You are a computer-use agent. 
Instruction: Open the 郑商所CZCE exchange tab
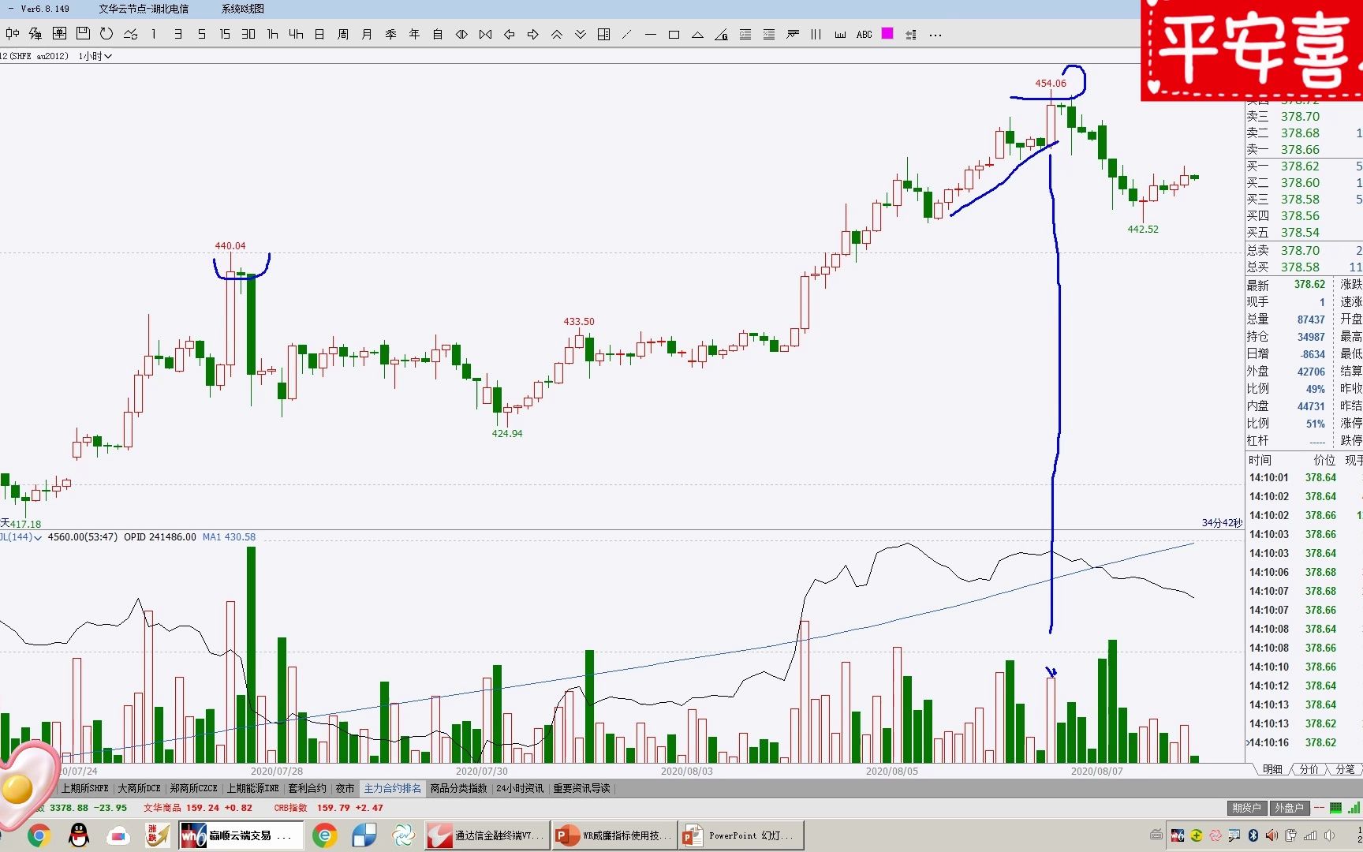[193, 788]
